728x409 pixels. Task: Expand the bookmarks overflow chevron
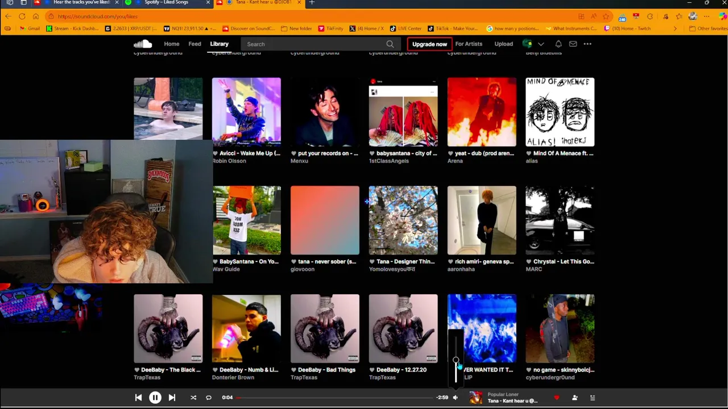click(x=675, y=28)
